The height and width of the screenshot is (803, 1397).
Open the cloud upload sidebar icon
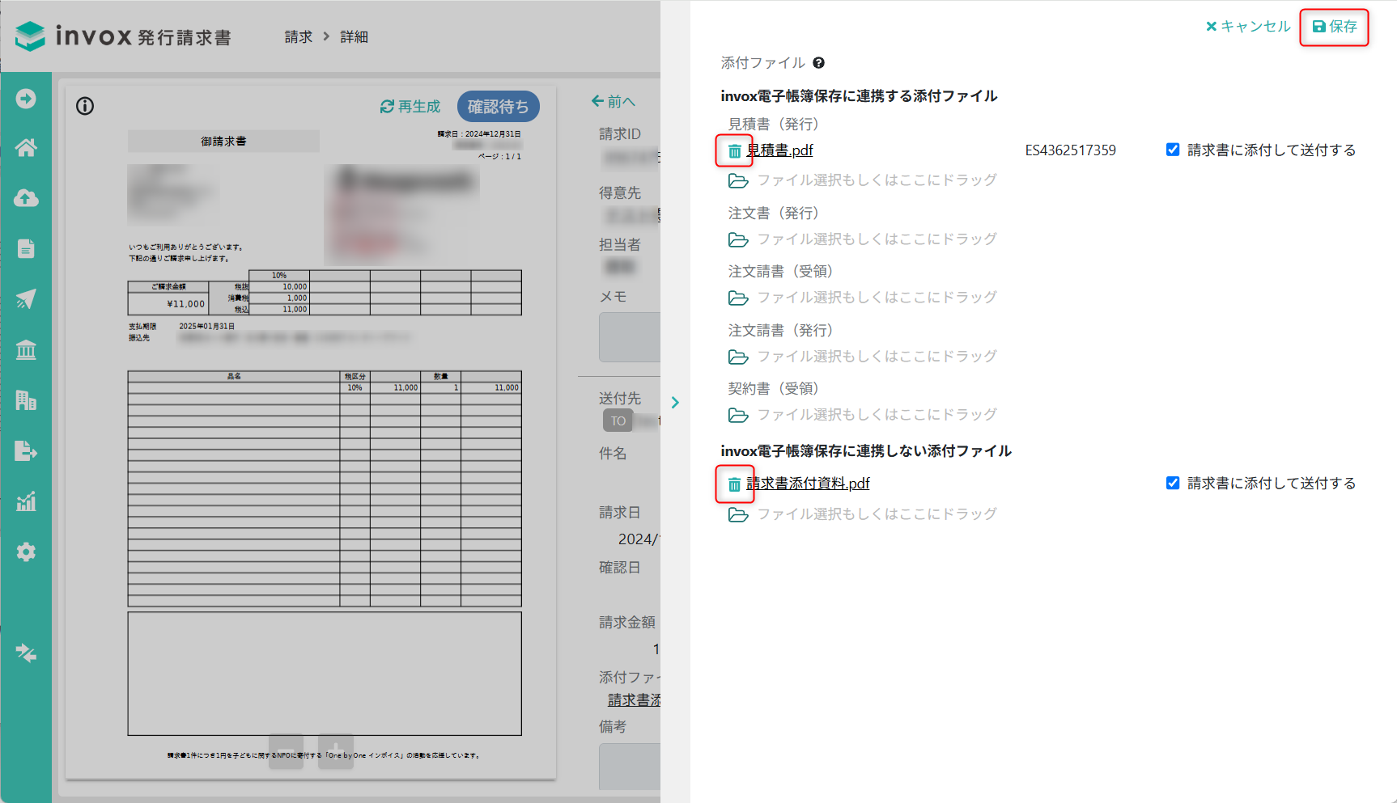click(26, 198)
